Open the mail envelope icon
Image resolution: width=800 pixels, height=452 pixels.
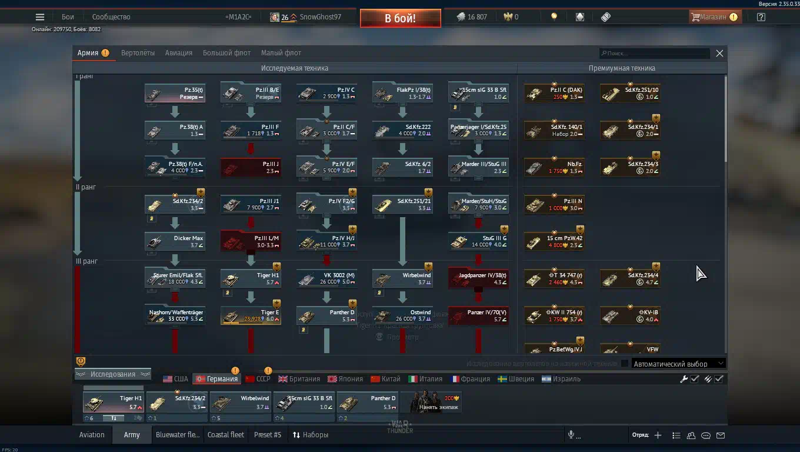(721, 436)
